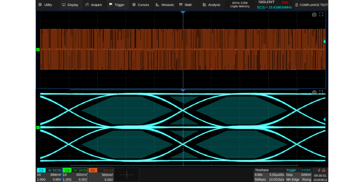Click the C4 offset indicator in lower window
This screenshot has height=182, width=364.
click(38, 127)
